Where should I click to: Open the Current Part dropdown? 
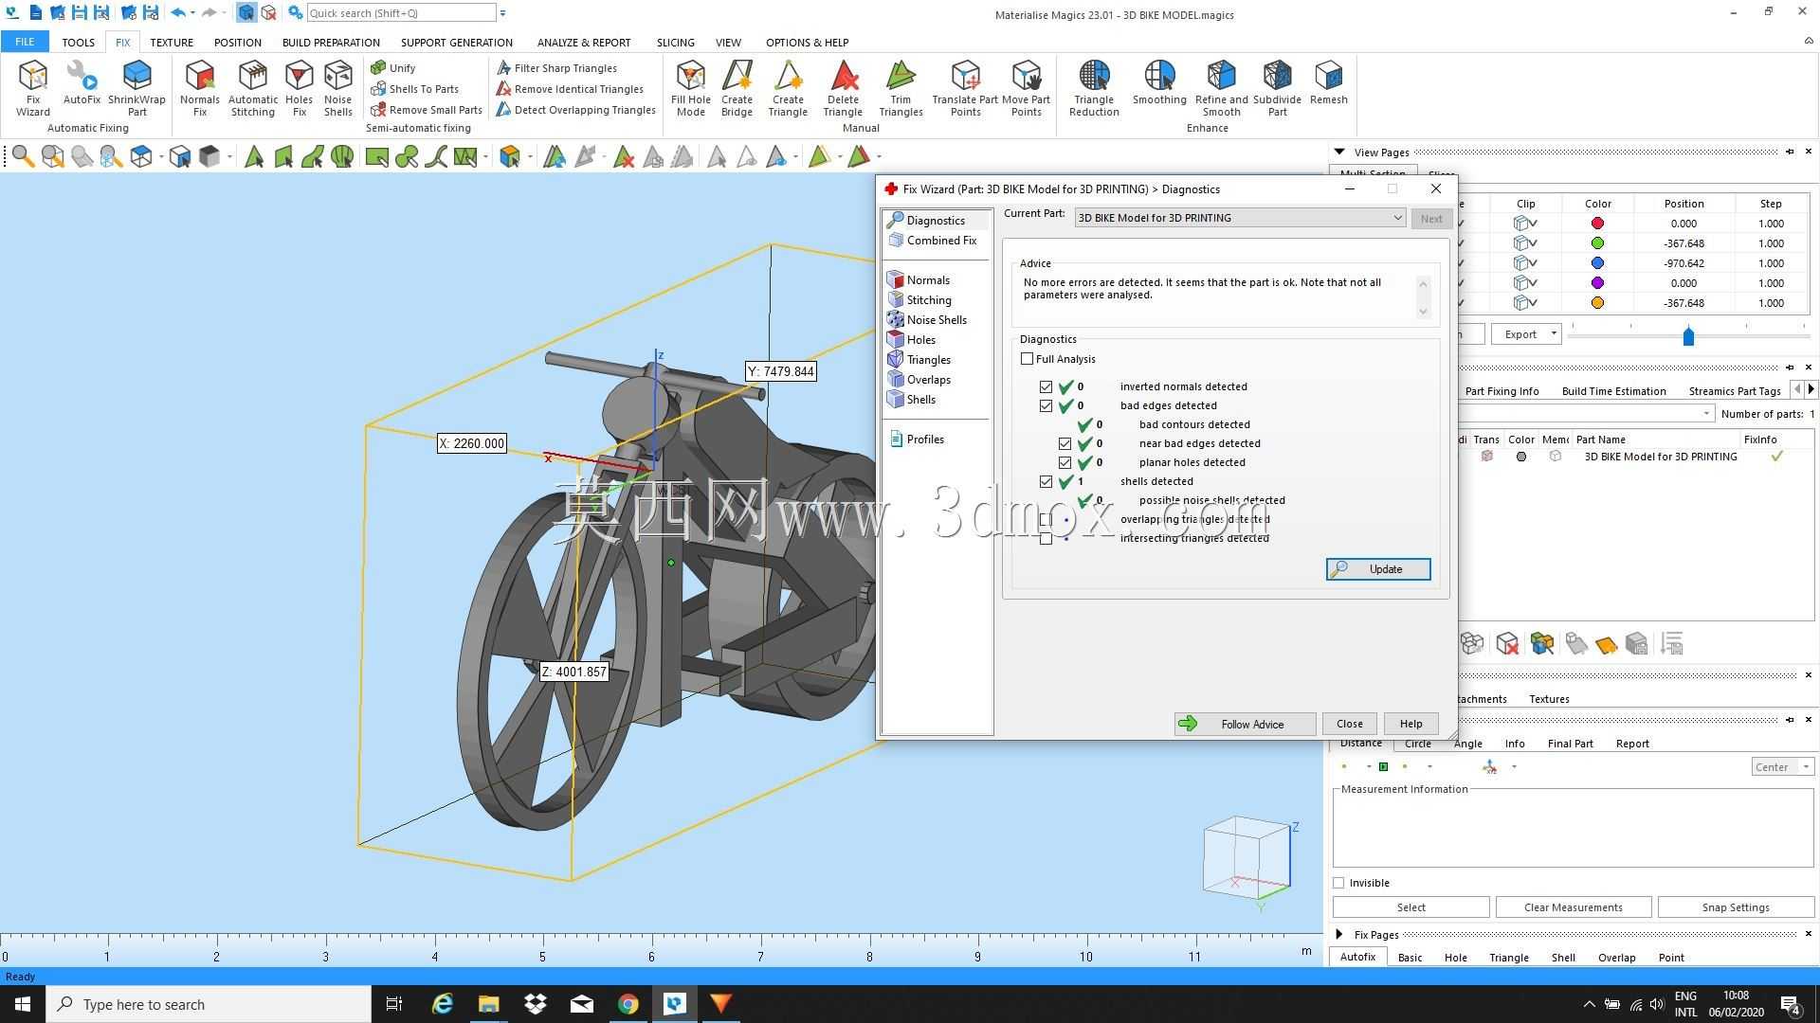(1240, 218)
